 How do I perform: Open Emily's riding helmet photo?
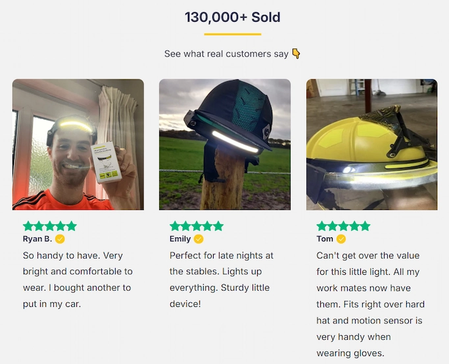pyautogui.click(x=225, y=144)
